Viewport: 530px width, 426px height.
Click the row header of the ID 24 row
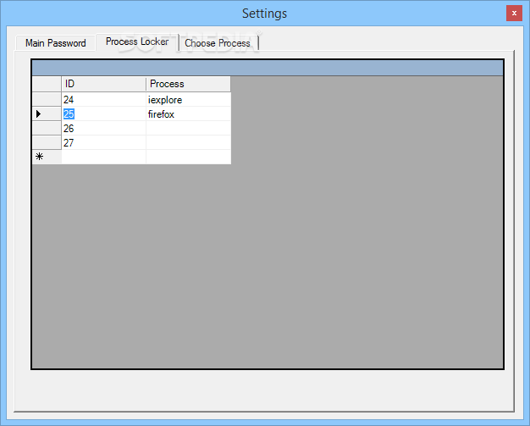coord(47,99)
